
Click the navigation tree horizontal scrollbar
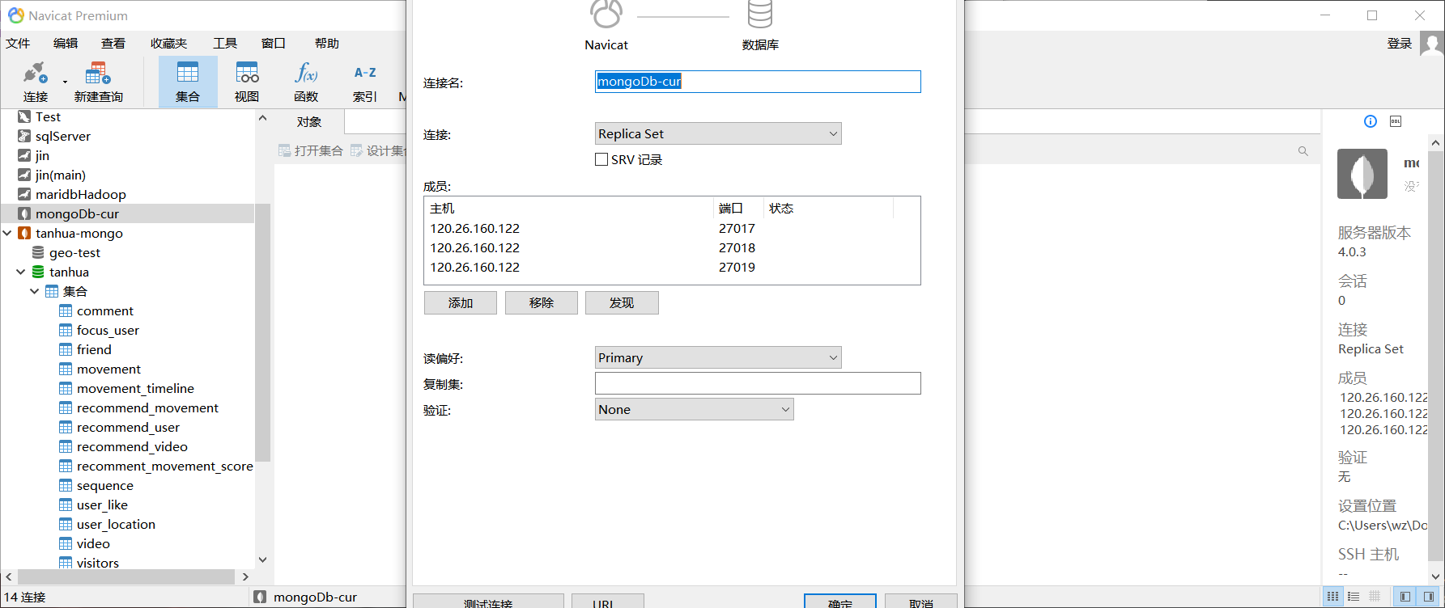click(x=127, y=576)
